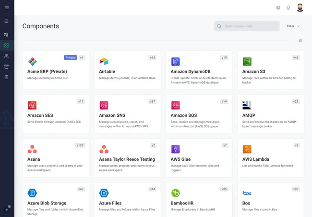Click the v21 tag on AMQP

click(296, 101)
